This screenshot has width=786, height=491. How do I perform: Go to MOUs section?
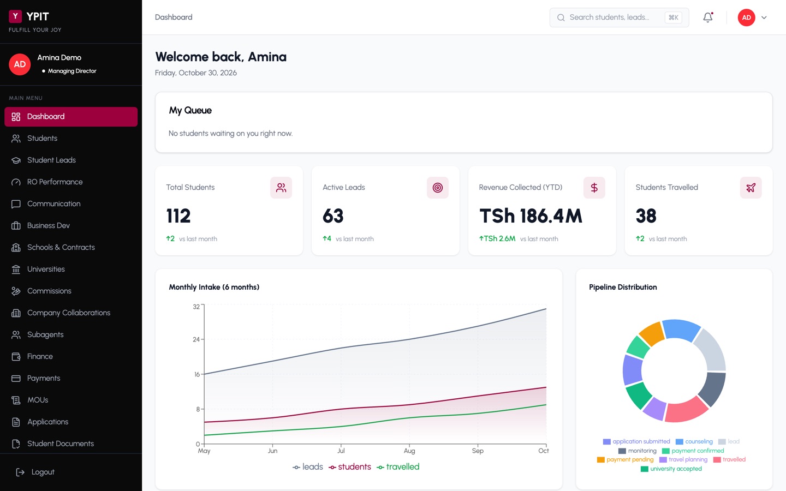[x=71, y=400]
